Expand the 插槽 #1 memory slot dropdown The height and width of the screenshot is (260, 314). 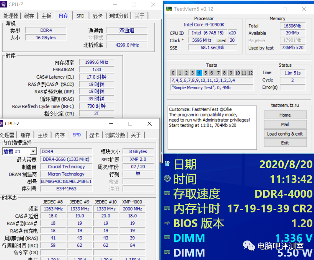click(x=33, y=151)
